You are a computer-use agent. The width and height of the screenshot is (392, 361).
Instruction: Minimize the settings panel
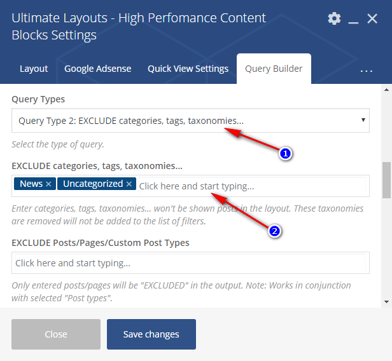tap(354, 19)
